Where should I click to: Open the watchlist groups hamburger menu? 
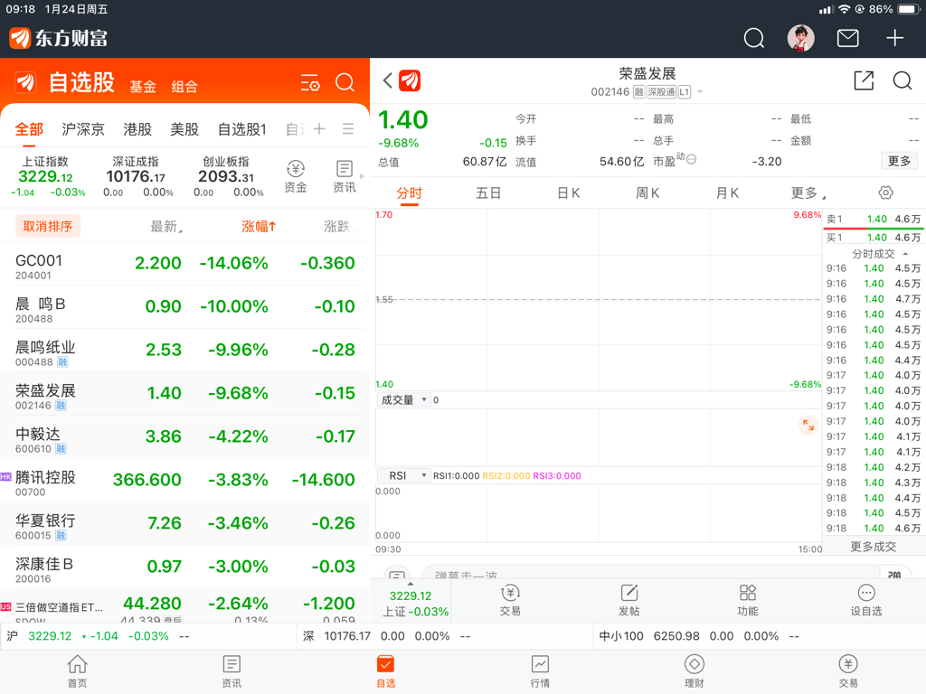click(348, 128)
